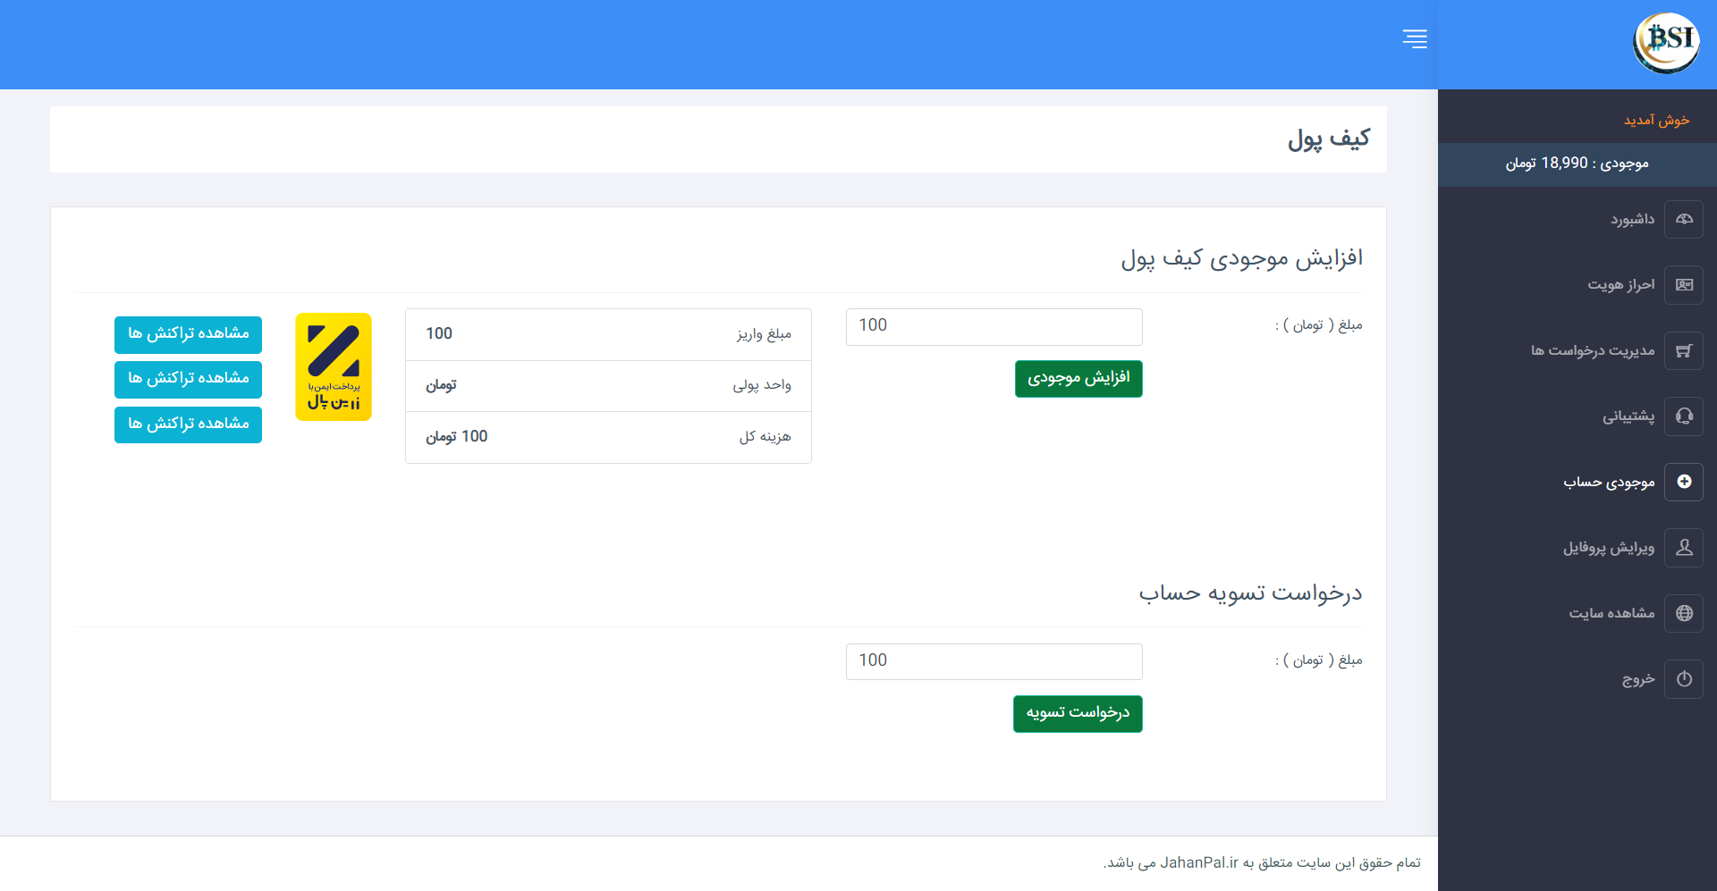Click the account balance plus icon
This screenshot has width=1717, height=891.
click(1684, 482)
